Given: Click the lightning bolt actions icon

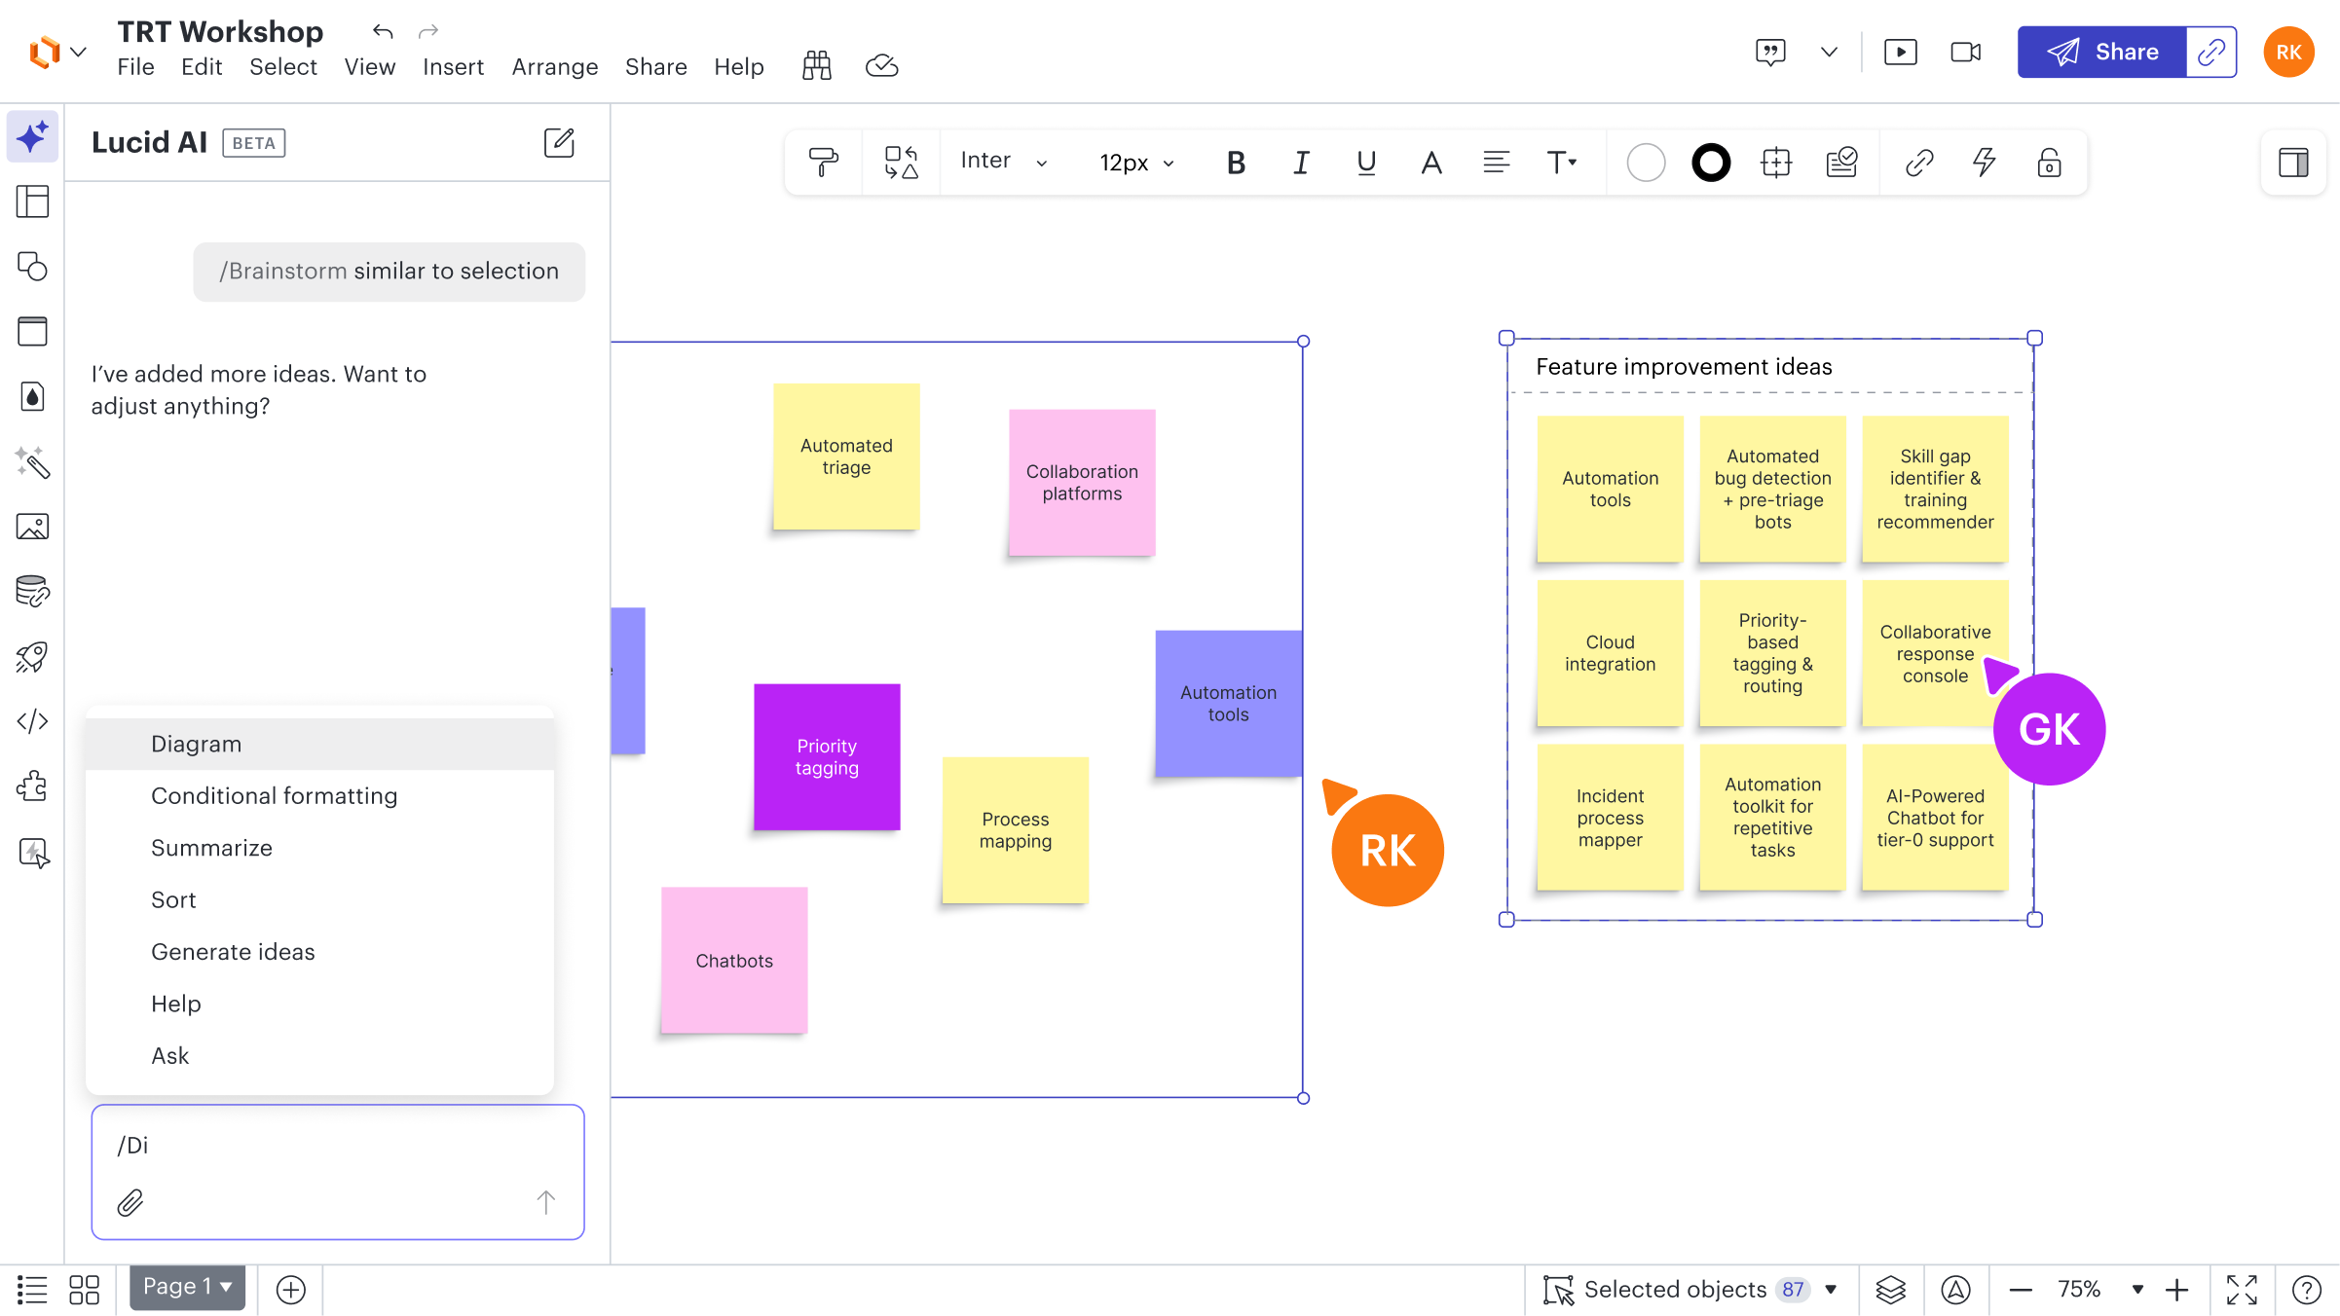Looking at the screenshot, I should click(1984, 162).
